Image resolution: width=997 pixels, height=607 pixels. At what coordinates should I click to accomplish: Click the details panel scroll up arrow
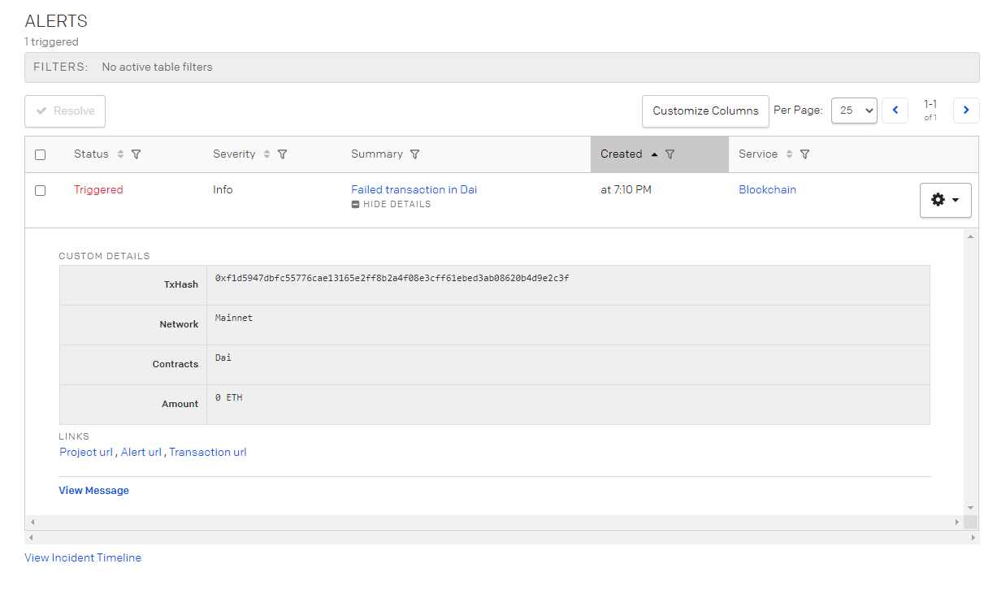click(970, 236)
